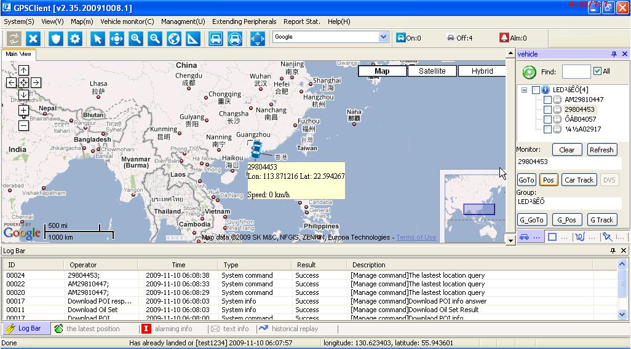Check the AM29810447 vehicle checkbox
Image resolution: width=631 pixels, height=349 pixels.
(547, 100)
